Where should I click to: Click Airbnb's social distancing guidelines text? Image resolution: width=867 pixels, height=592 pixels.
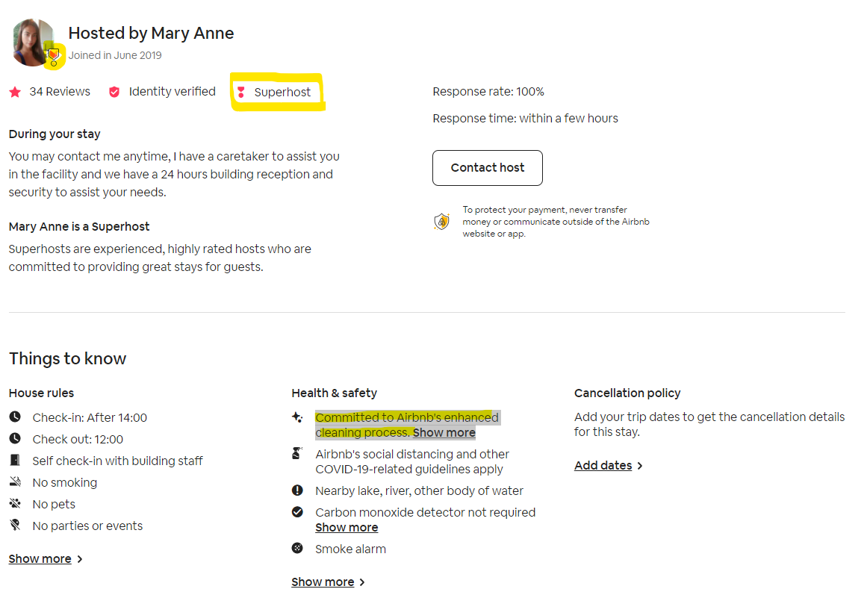tap(412, 461)
